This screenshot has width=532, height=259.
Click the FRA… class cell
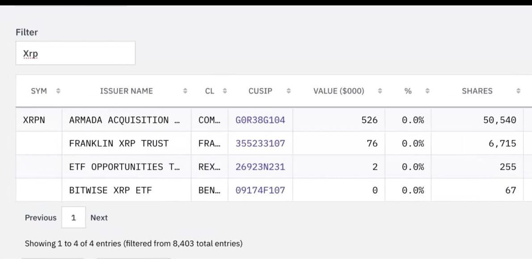[209, 143]
